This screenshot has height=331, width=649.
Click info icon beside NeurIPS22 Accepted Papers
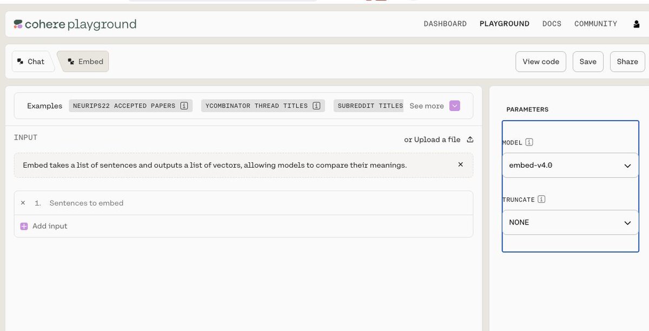click(184, 106)
